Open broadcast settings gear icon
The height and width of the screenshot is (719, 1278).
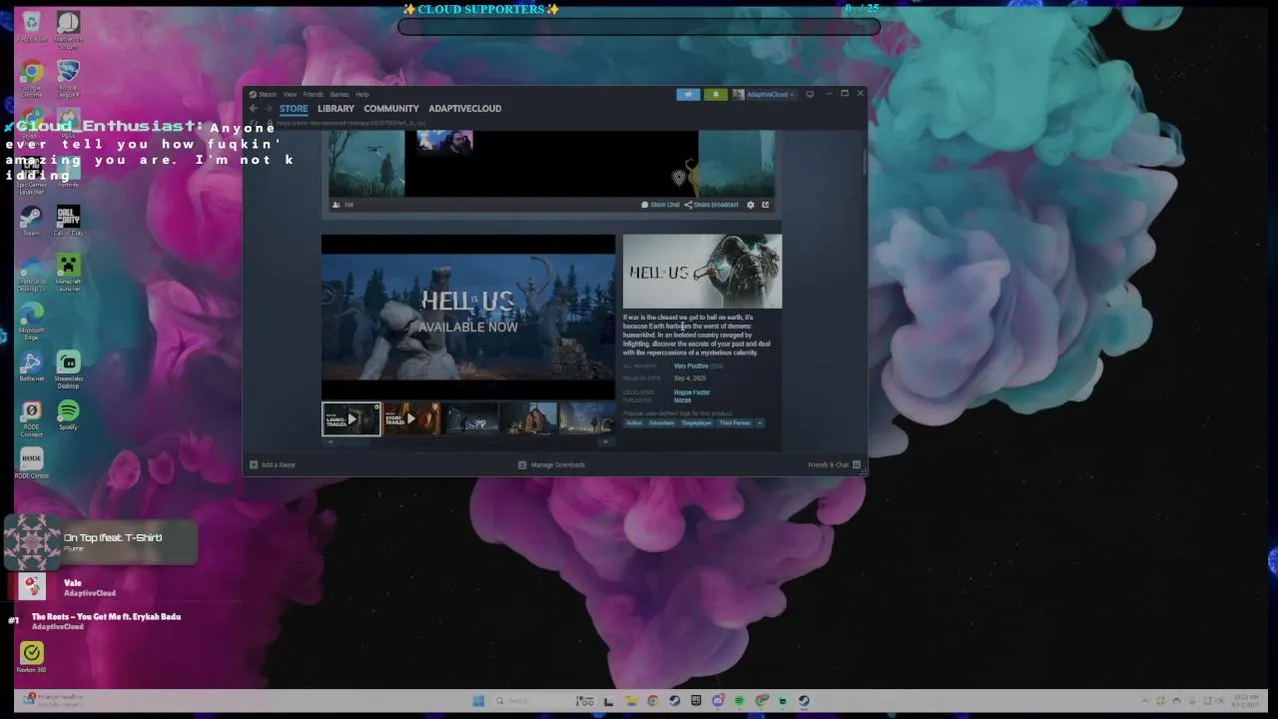751,205
